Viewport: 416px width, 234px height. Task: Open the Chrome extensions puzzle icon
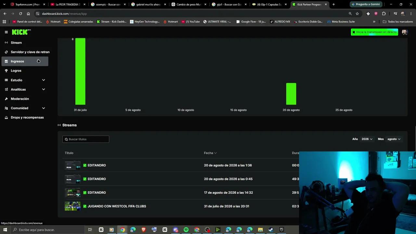[x=384, y=14]
